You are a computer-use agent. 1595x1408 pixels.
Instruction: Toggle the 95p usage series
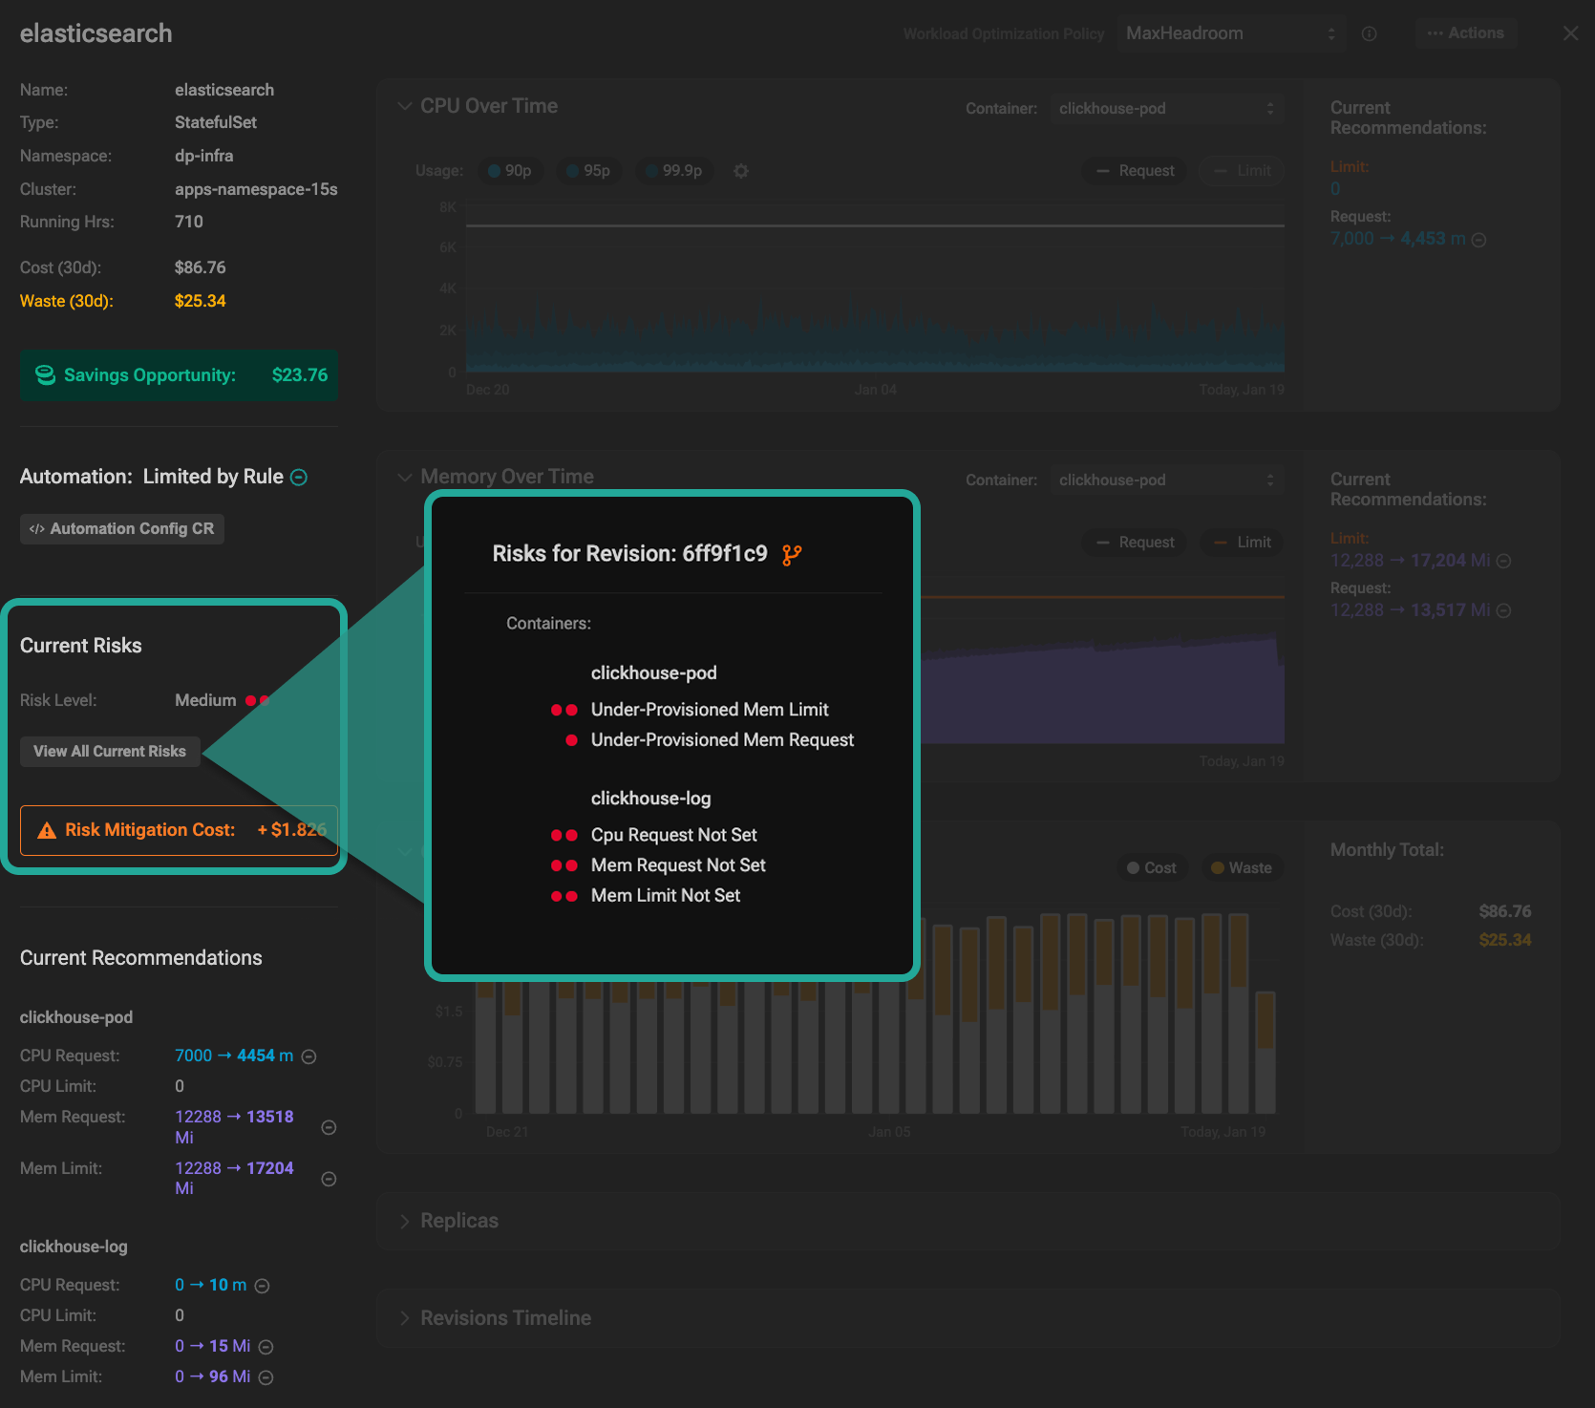click(588, 171)
